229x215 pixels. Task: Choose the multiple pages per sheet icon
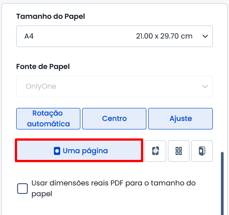179,151
